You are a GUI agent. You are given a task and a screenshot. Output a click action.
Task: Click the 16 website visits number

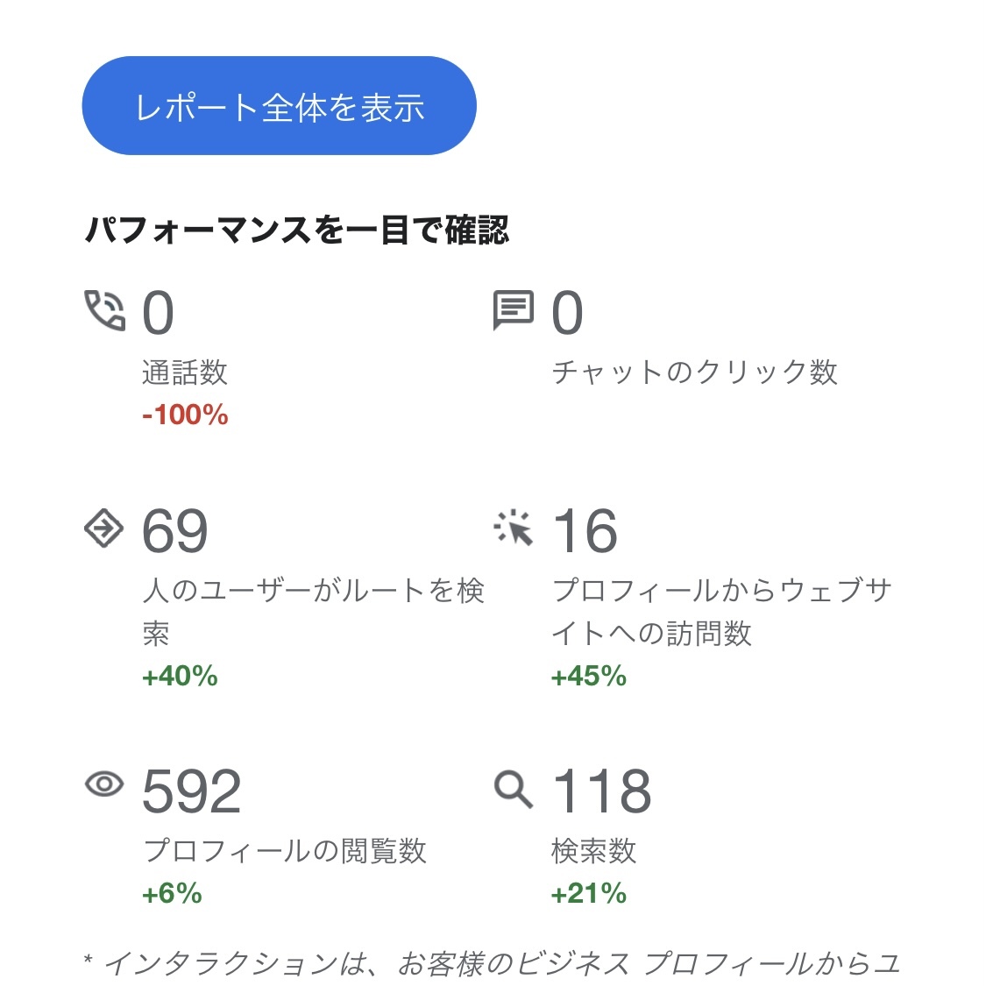click(x=585, y=531)
